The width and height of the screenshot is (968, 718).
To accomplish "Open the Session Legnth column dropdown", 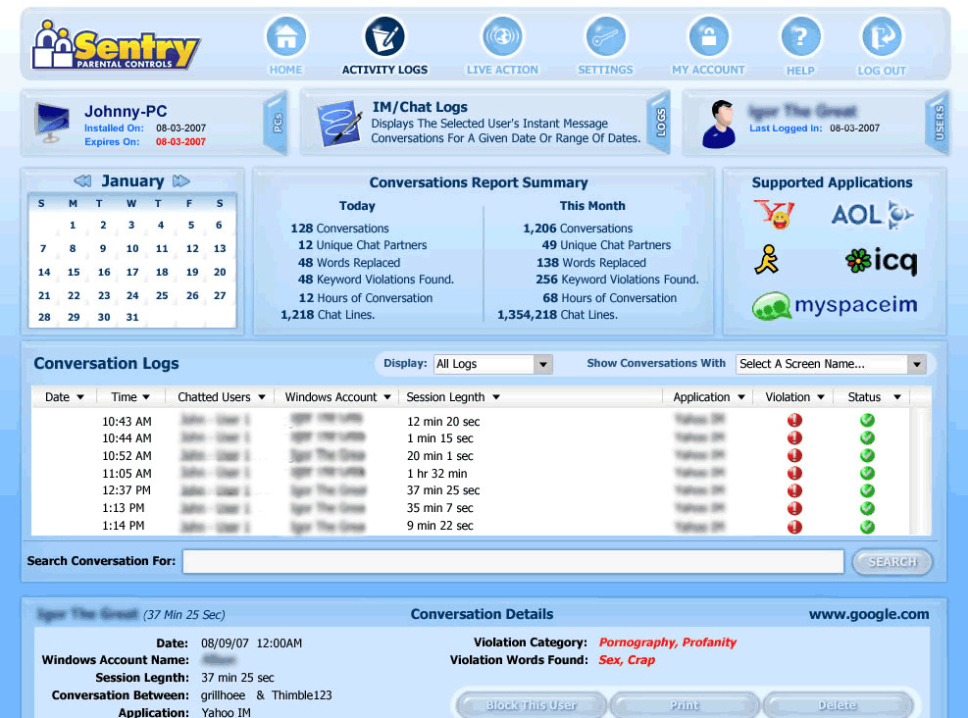I will [x=496, y=397].
